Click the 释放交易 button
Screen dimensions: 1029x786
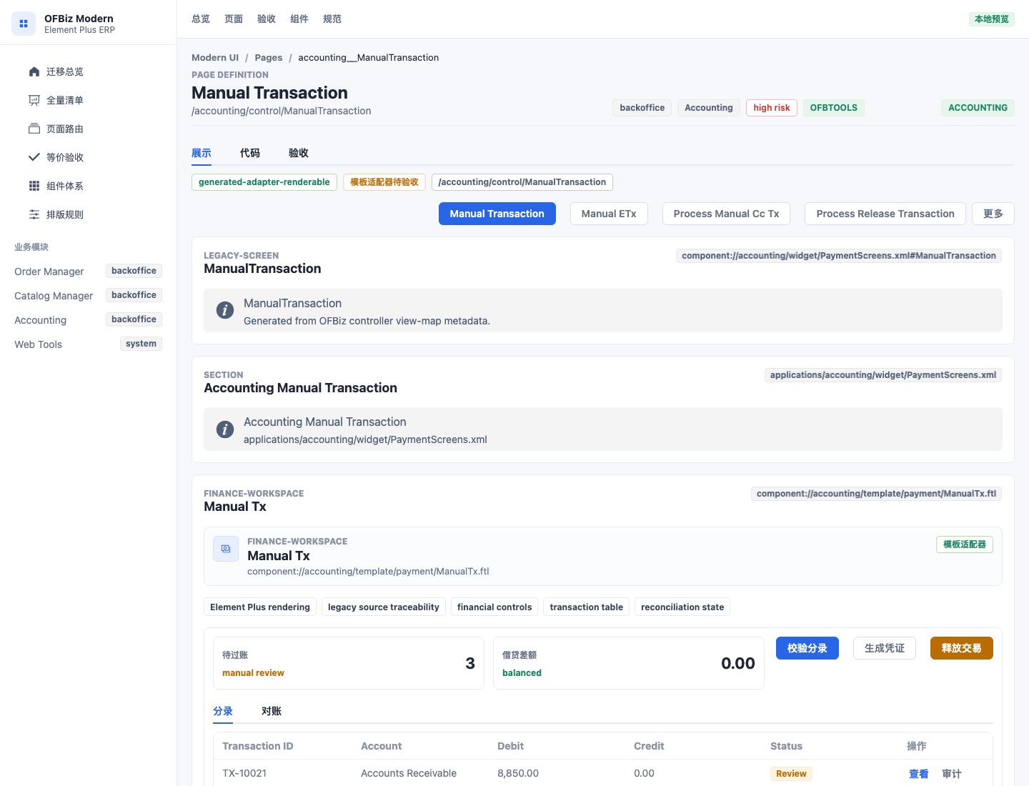pyautogui.click(x=962, y=648)
